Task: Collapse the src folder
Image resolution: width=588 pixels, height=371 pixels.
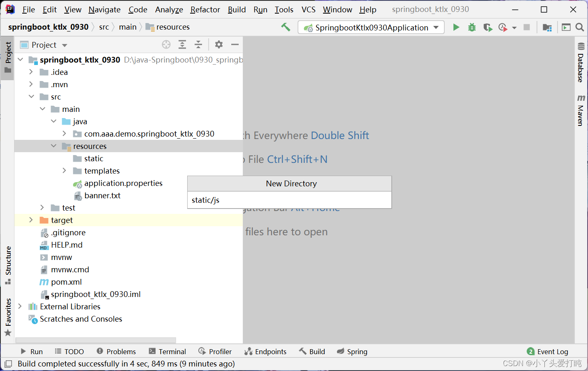Action: (x=31, y=97)
